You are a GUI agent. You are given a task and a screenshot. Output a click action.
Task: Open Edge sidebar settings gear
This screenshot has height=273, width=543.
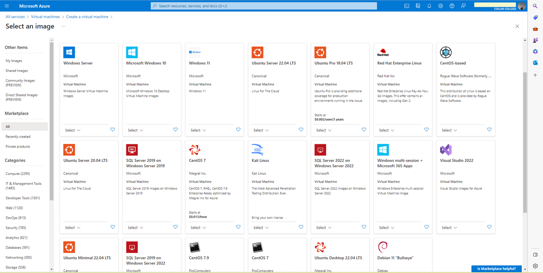[x=535, y=266]
